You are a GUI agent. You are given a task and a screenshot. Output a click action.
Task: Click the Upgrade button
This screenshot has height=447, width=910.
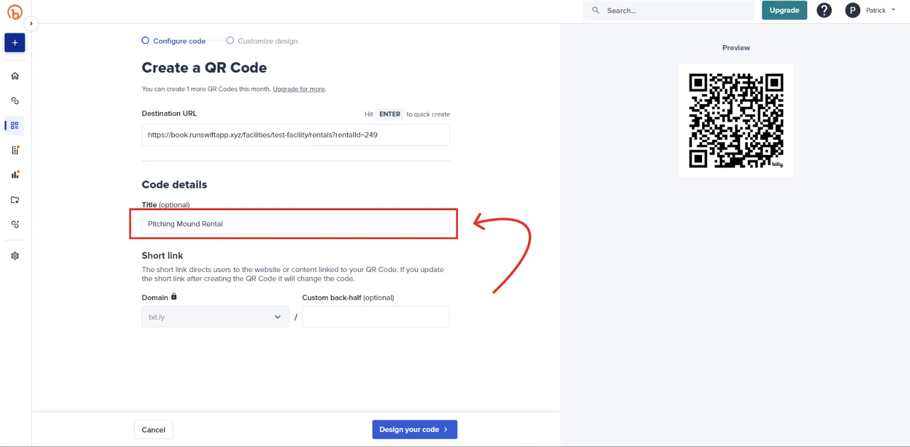point(784,10)
